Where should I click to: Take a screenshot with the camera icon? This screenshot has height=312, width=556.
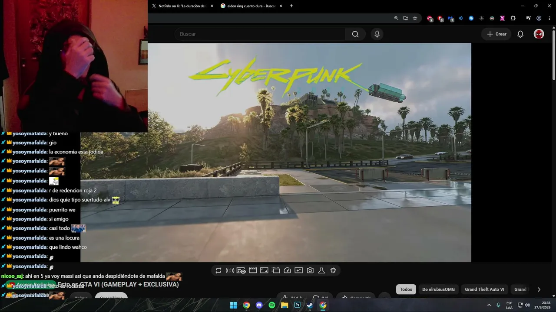click(x=310, y=270)
